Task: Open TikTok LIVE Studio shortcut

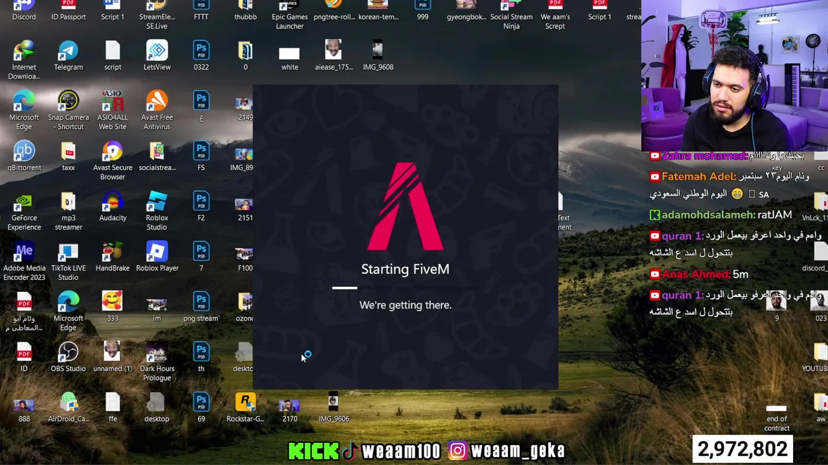Action: click(68, 262)
